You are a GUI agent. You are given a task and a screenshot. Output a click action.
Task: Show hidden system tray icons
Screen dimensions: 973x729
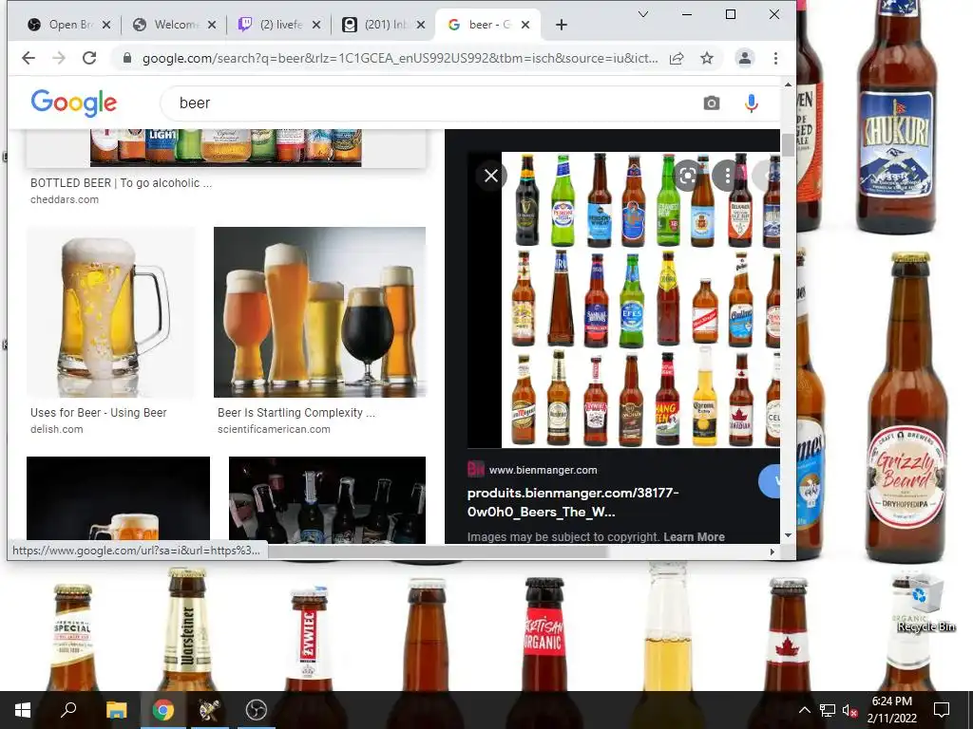click(x=804, y=710)
